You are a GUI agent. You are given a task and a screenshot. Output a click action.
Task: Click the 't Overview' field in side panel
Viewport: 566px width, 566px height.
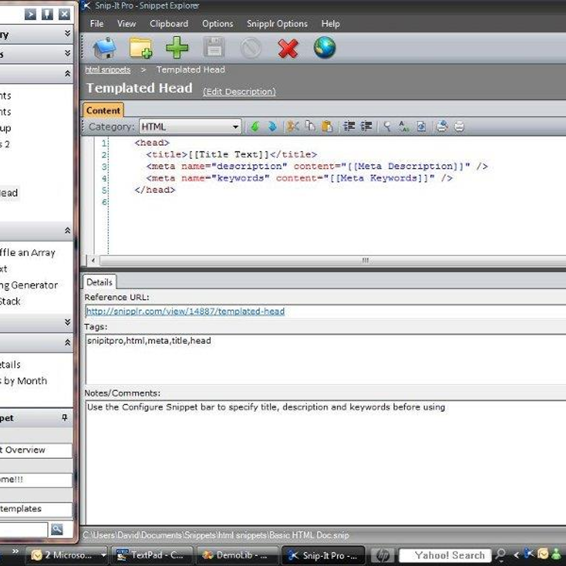point(36,450)
